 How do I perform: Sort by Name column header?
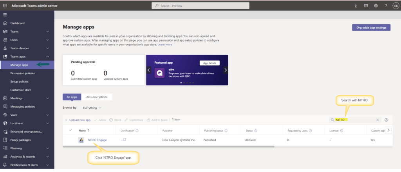pos(84,131)
